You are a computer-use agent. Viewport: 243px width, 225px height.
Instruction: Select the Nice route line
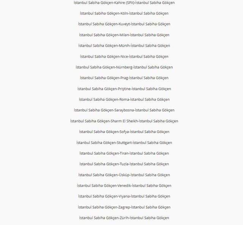[x=124, y=56]
